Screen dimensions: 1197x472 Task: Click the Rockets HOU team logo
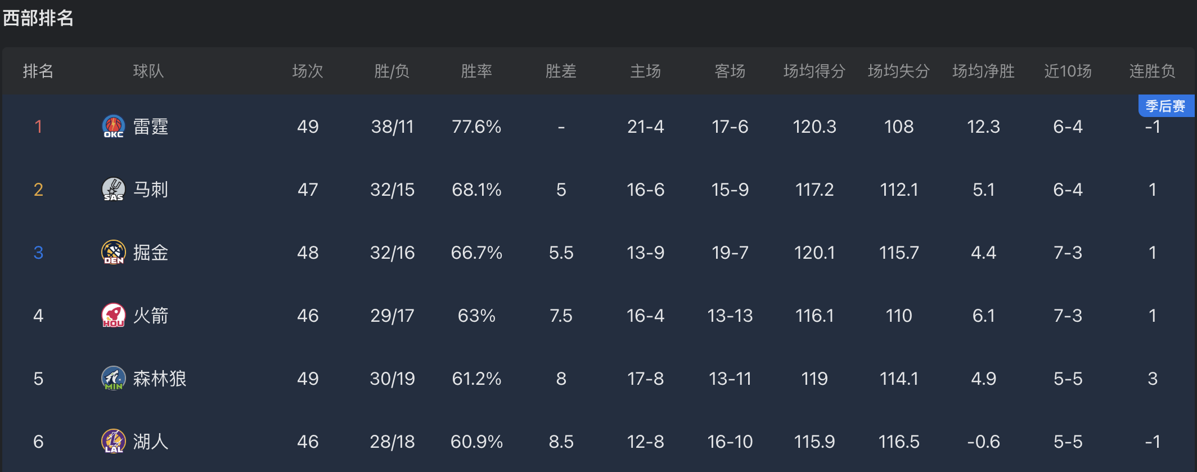(113, 316)
